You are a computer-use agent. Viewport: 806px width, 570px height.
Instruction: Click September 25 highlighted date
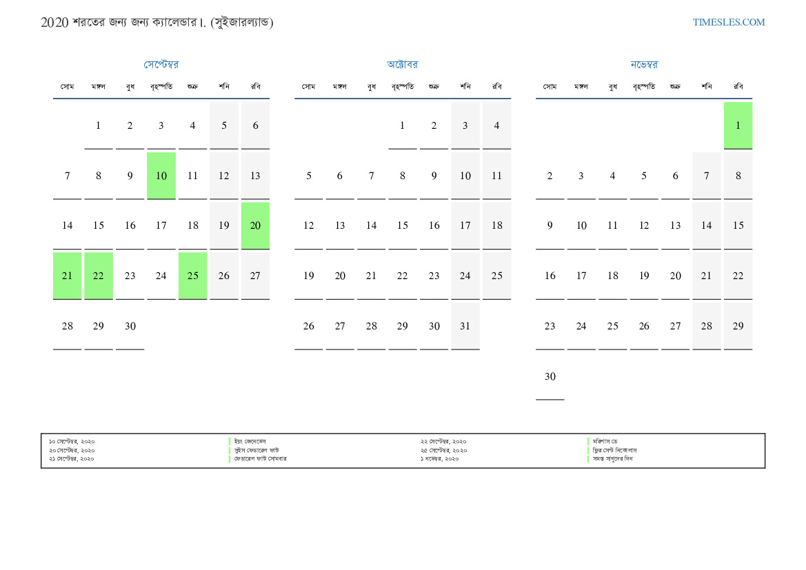[192, 276]
